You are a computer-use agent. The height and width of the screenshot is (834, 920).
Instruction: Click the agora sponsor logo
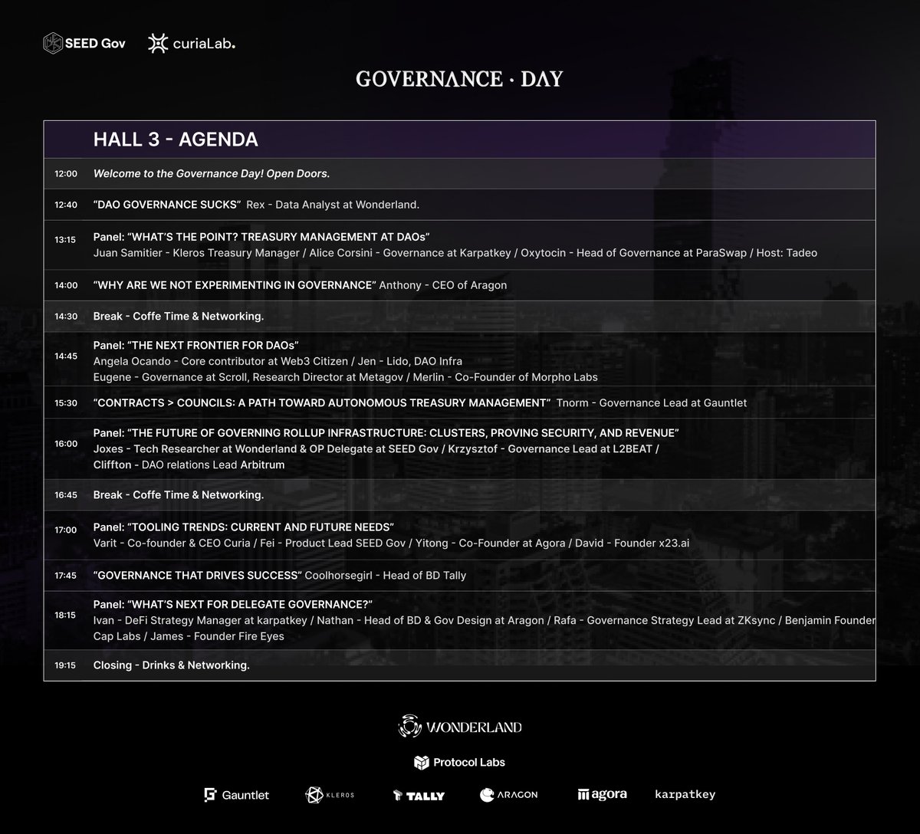[602, 794]
